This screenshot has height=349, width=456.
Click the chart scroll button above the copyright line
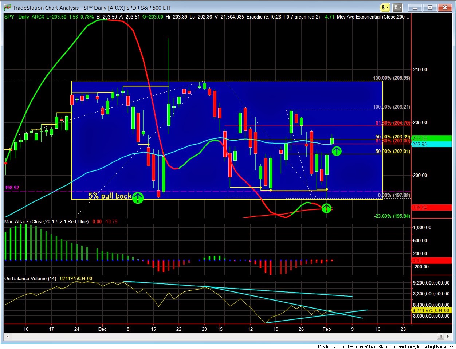tap(440, 336)
